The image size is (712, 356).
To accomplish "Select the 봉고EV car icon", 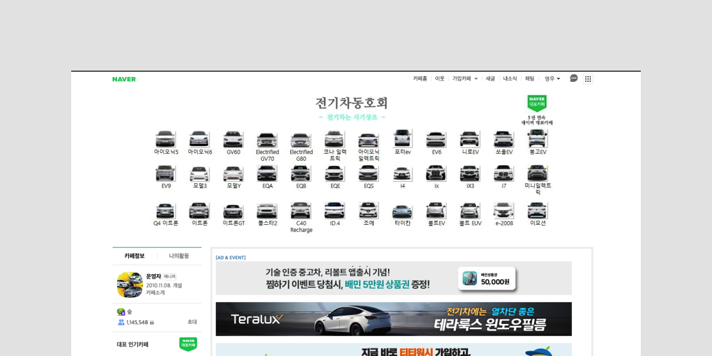I will 538,138.
